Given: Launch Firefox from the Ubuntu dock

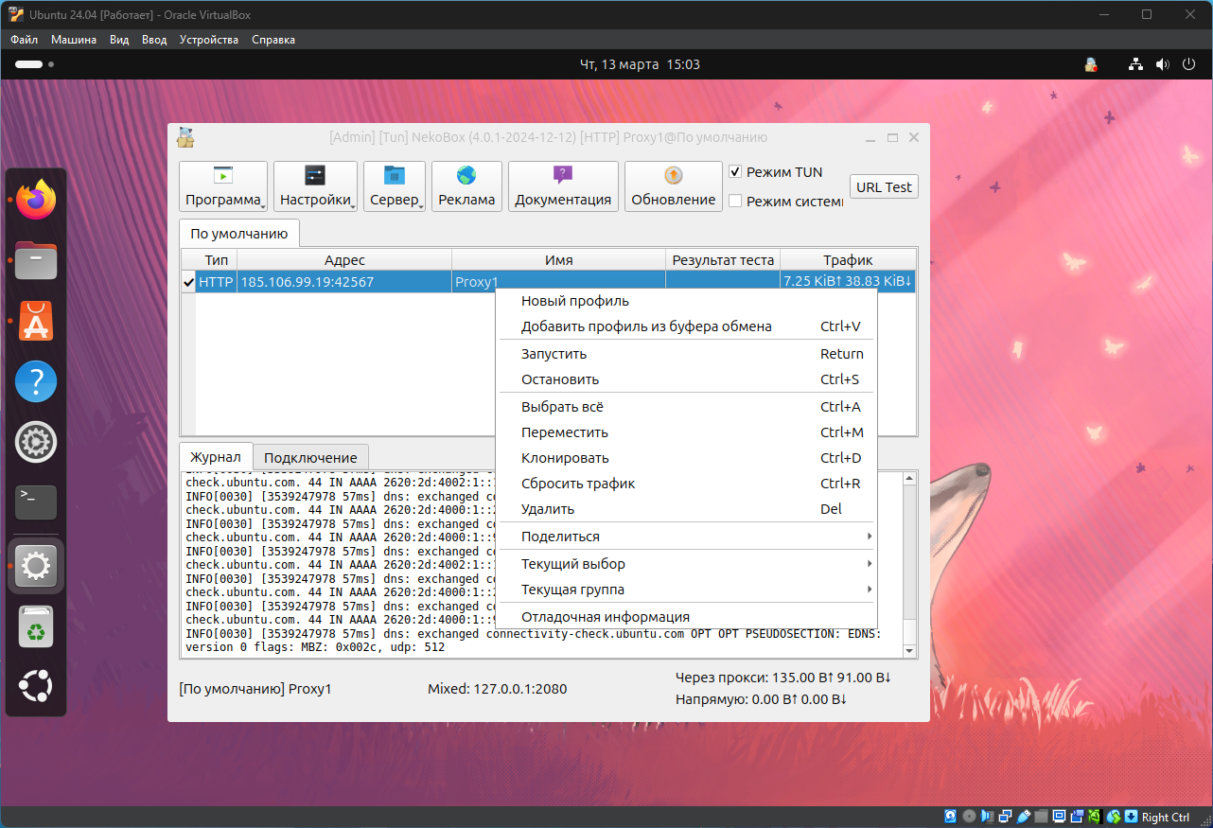Looking at the screenshot, I should click(x=37, y=200).
